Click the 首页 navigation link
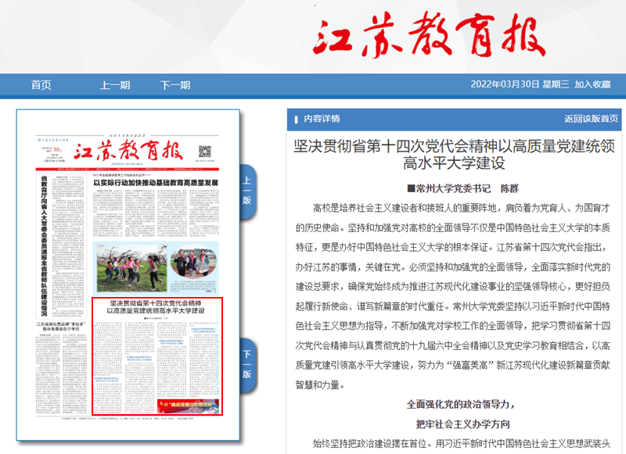The height and width of the screenshot is (454, 626). (x=41, y=85)
